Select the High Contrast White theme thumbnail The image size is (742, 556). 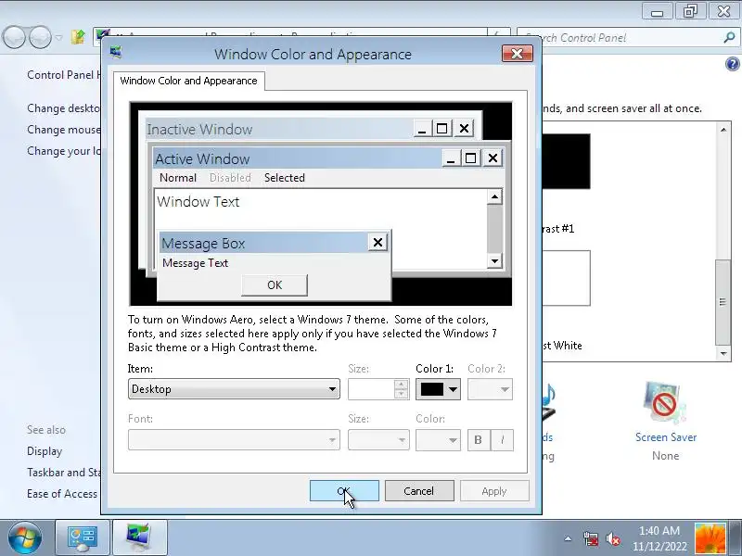pyautogui.click(x=567, y=278)
